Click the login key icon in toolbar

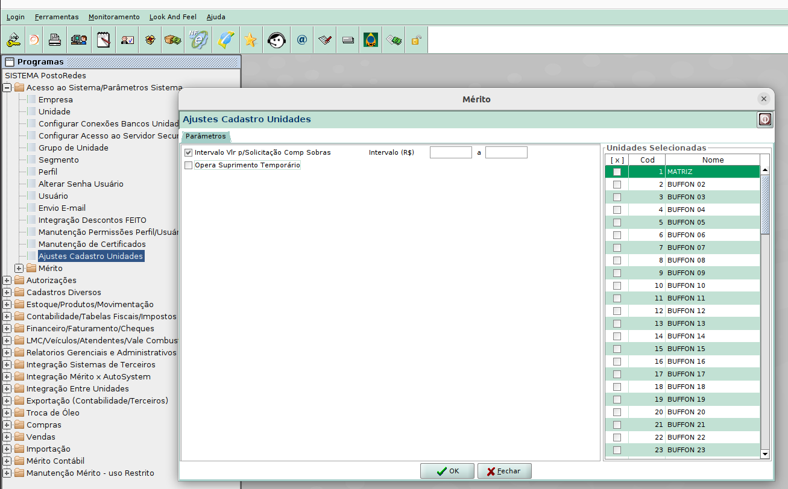(x=13, y=40)
